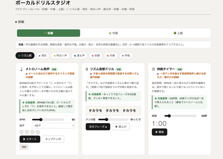This screenshot has width=223, height=159.
Task: Click the tree icon in 上級 tab
Action: (x=175, y=33)
